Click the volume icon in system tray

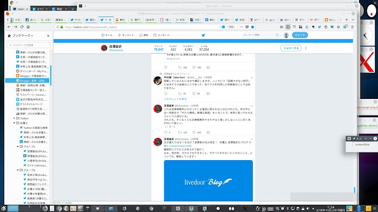point(308,208)
